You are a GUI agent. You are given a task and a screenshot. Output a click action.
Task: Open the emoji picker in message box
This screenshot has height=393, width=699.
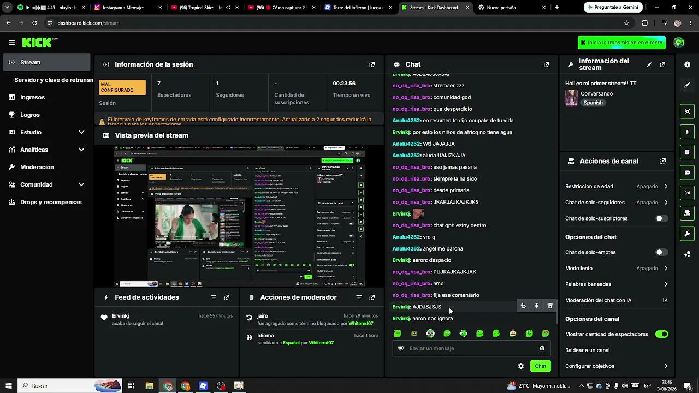coord(542,348)
